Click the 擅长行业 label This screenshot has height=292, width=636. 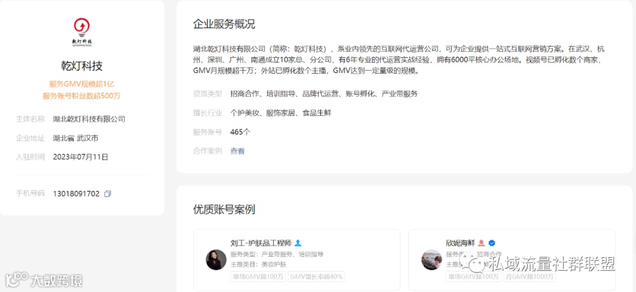pos(208,113)
